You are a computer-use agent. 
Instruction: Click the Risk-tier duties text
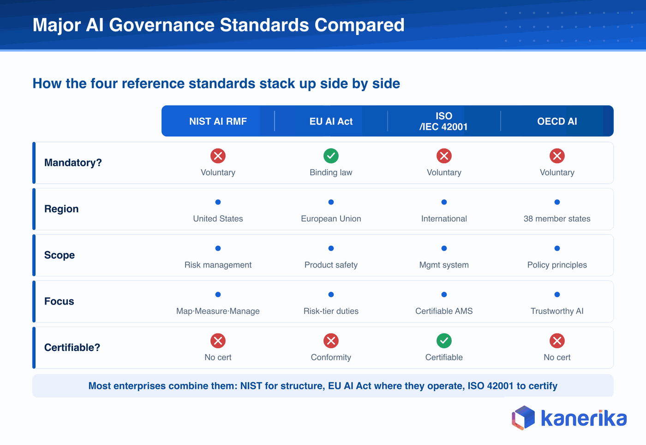click(331, 311)
